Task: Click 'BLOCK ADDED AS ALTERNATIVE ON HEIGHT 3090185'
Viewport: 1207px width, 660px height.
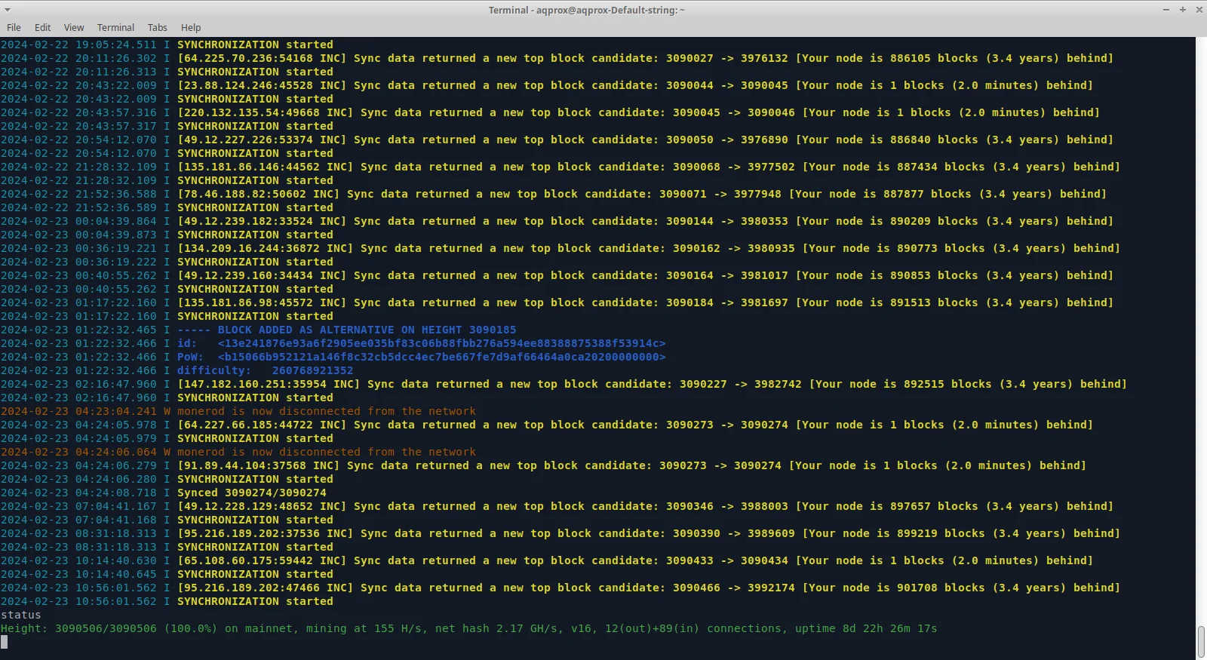Action: pos(367,330)
